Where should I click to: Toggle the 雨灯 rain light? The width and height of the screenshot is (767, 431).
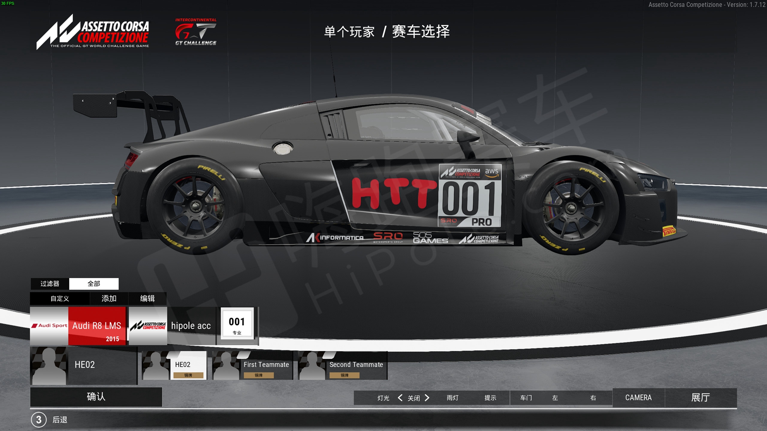click(x=453, y=398)
